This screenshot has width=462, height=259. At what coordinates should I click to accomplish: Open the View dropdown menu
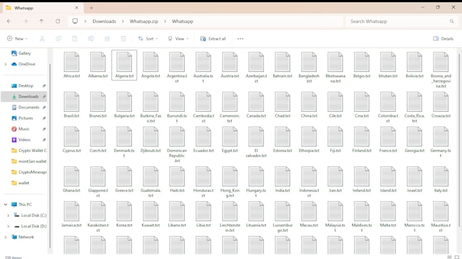178,39
